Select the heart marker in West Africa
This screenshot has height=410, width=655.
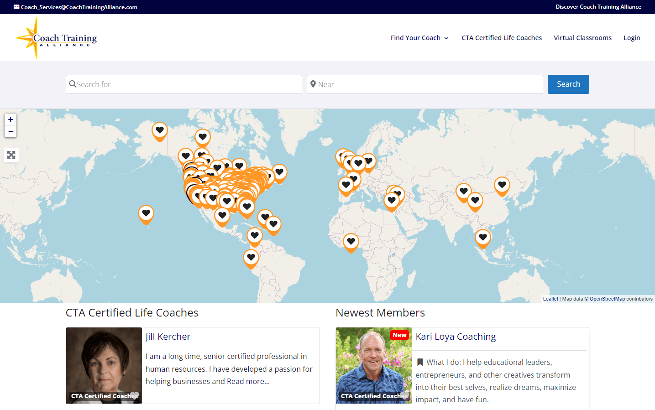pos(351,242)
